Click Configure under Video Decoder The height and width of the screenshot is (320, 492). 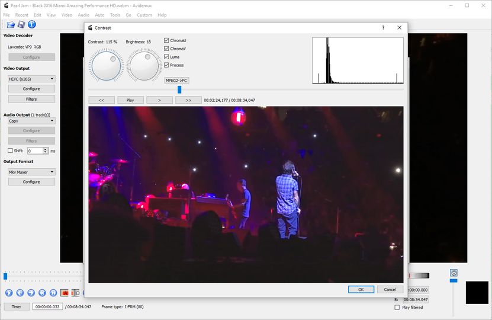click(x=31, y=57)
